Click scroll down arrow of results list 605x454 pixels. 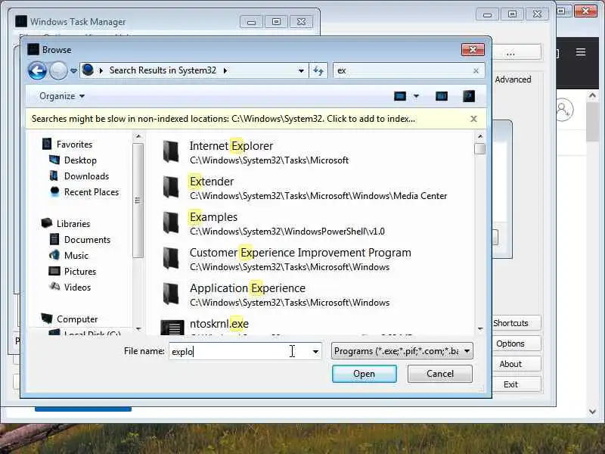tap(480, 329)
